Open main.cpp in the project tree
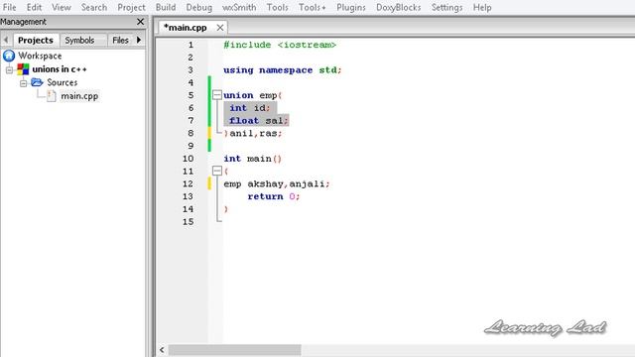The height and width of the screenshot is (357, 635). (79, 96)
